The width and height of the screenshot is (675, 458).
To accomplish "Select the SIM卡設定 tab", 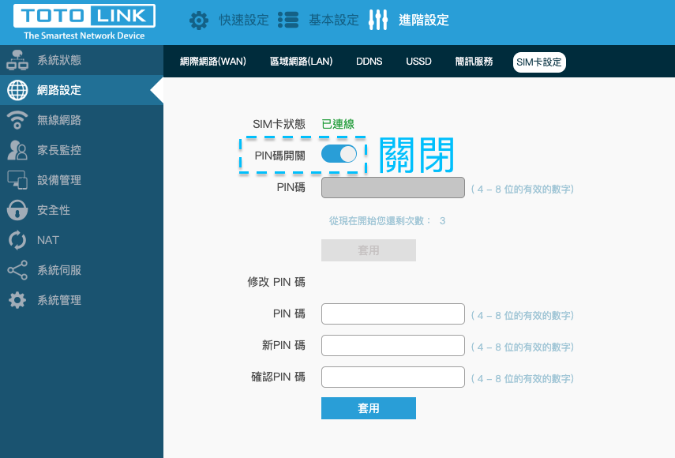I will [539, 62].
